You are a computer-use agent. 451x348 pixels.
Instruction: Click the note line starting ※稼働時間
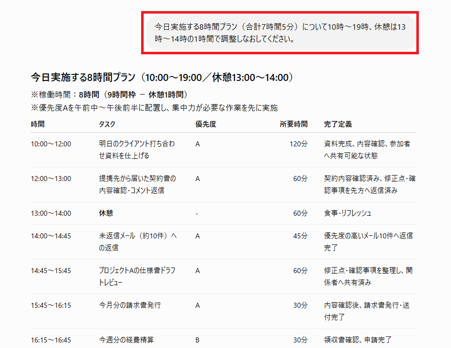[109, 95]
